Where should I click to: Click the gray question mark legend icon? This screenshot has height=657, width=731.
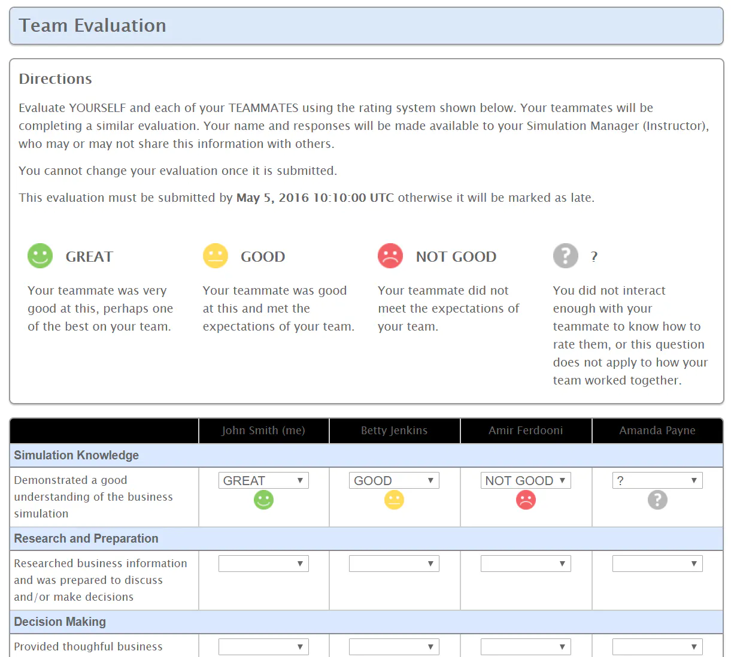[566, 256]
